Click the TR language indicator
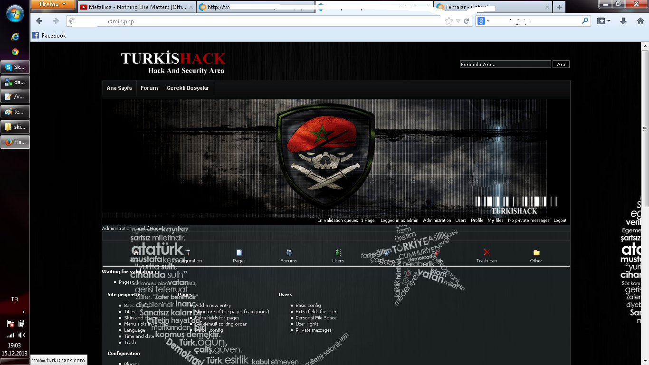 tap(15, 299)
